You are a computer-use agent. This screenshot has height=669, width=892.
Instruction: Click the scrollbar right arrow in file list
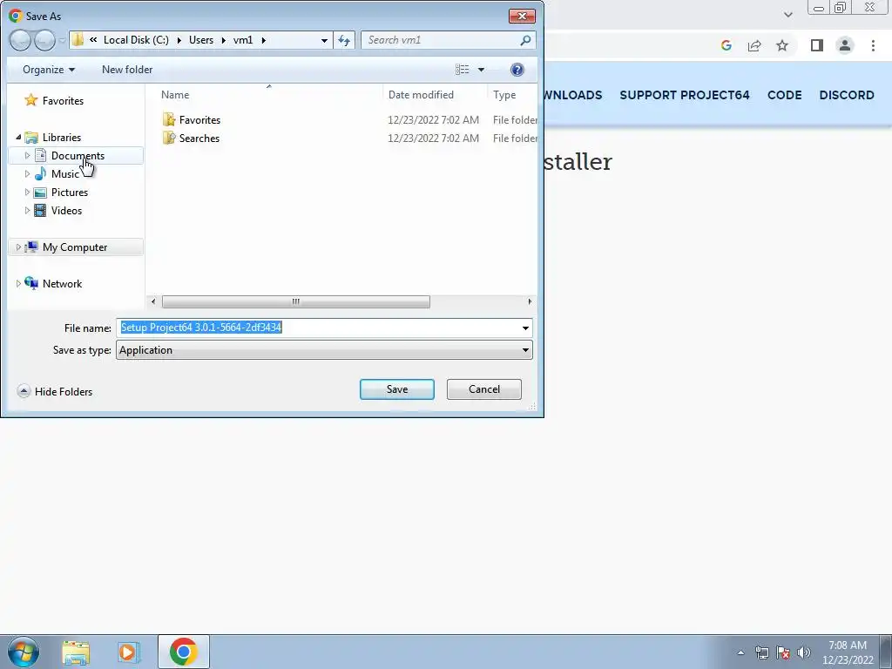pos(530,301)
